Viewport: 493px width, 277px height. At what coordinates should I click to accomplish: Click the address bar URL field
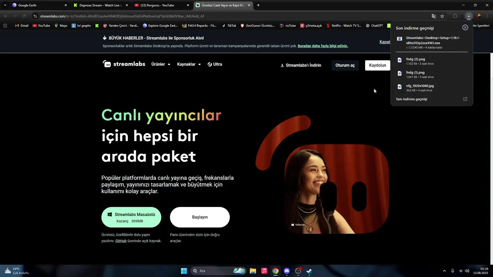click(231, 16)
